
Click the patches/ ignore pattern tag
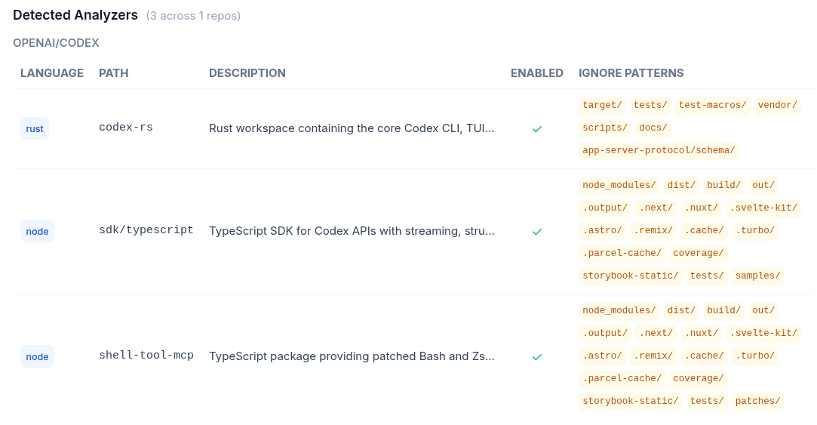[x=757, y=402]
